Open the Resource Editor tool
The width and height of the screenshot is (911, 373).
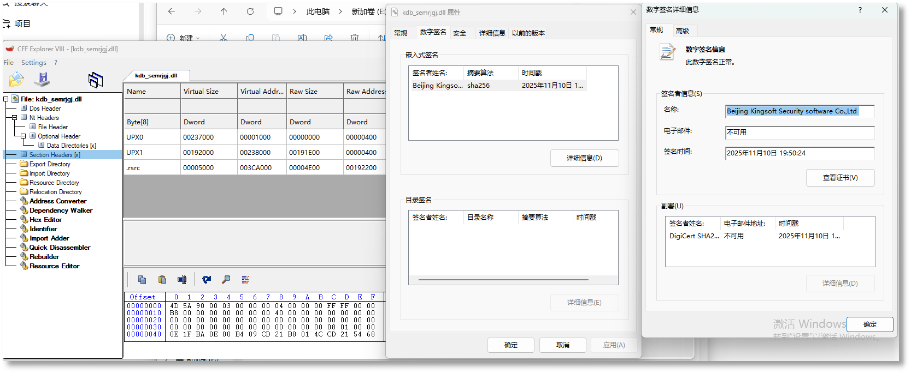54,266
